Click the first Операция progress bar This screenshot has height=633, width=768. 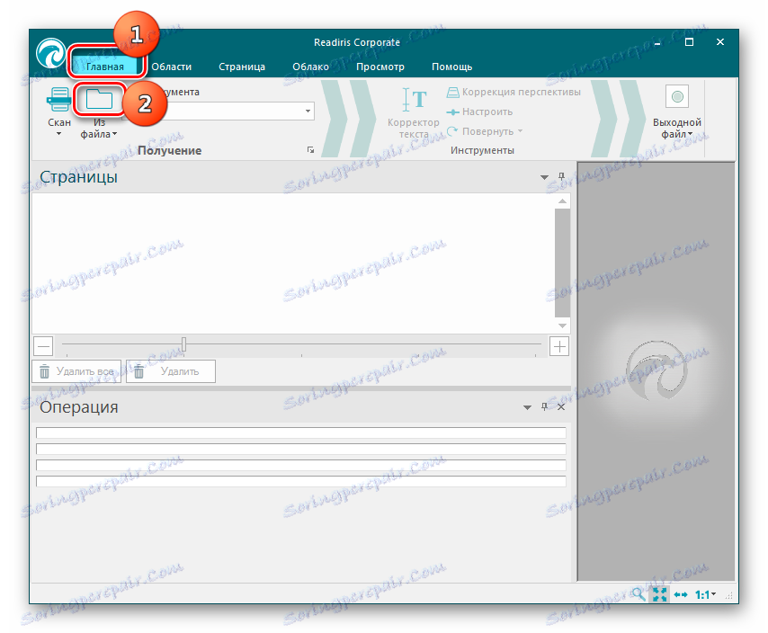pyautogui.click(x=300, y=432)
